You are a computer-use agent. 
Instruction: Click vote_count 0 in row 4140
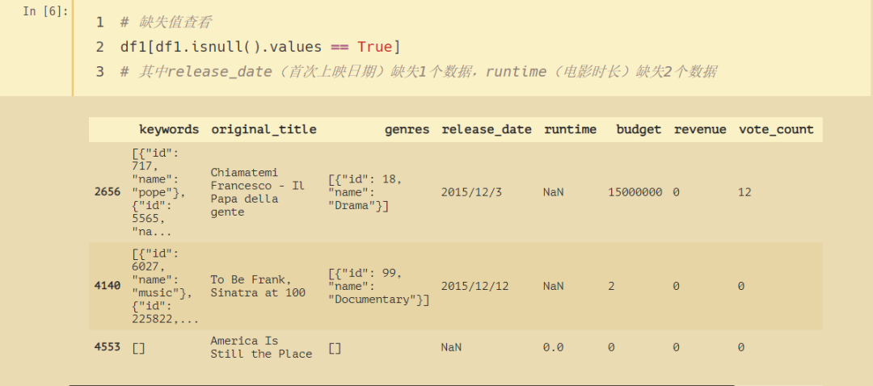(x=741, y=286)
